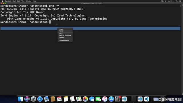This screenshot has height=103, width=183.
Task: Minimize Terminal window with yellow button
Action: click(3, 3)
